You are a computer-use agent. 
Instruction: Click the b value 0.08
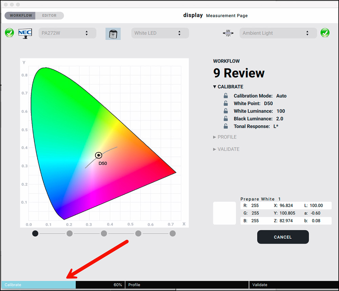316,221
